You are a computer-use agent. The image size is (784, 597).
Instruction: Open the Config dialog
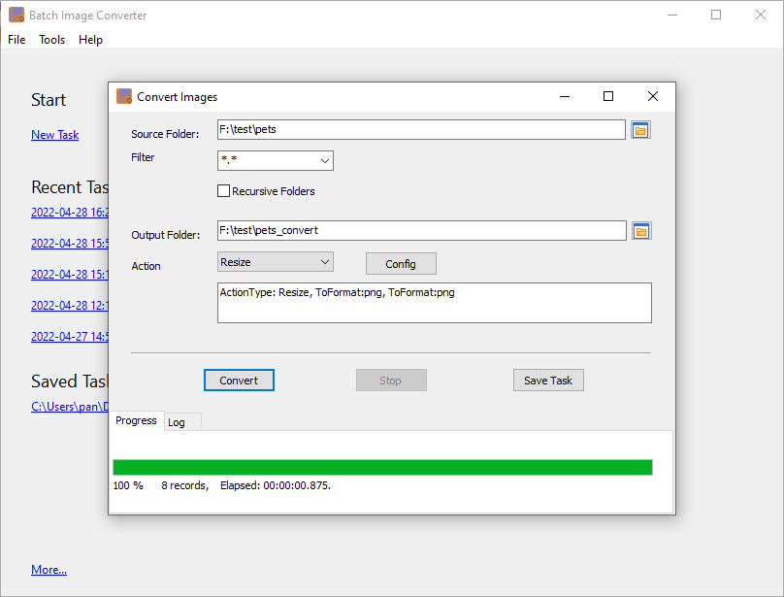coord(401,263)
